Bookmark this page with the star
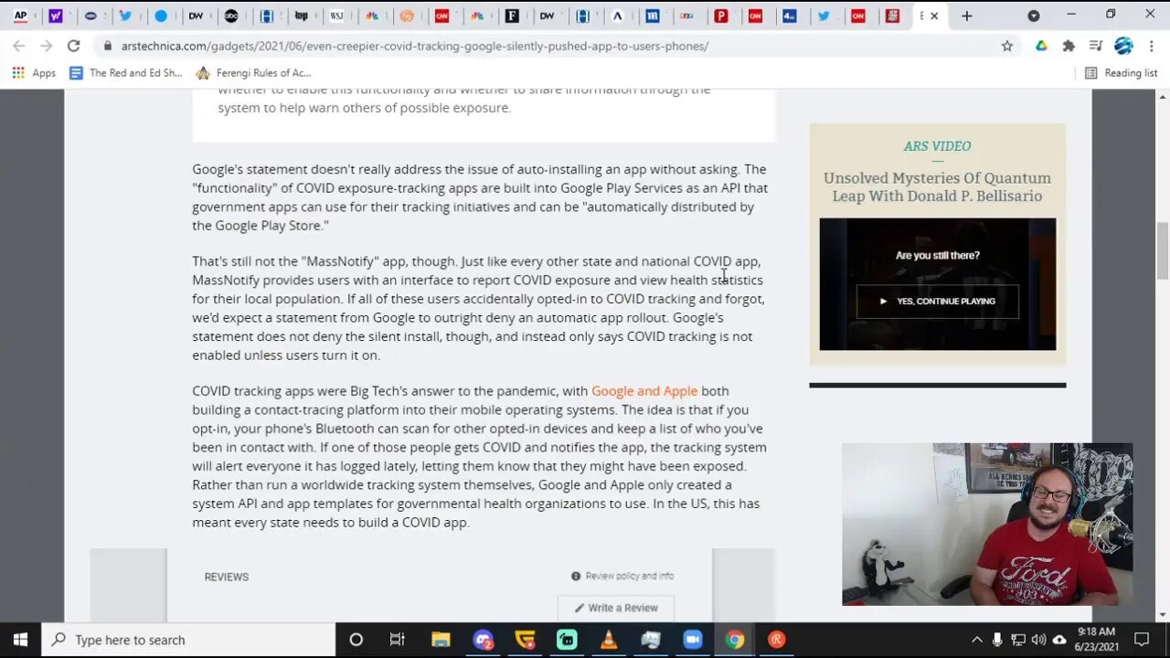Viewport: 1170px width, 658px height. click(x=1006, y=46)
